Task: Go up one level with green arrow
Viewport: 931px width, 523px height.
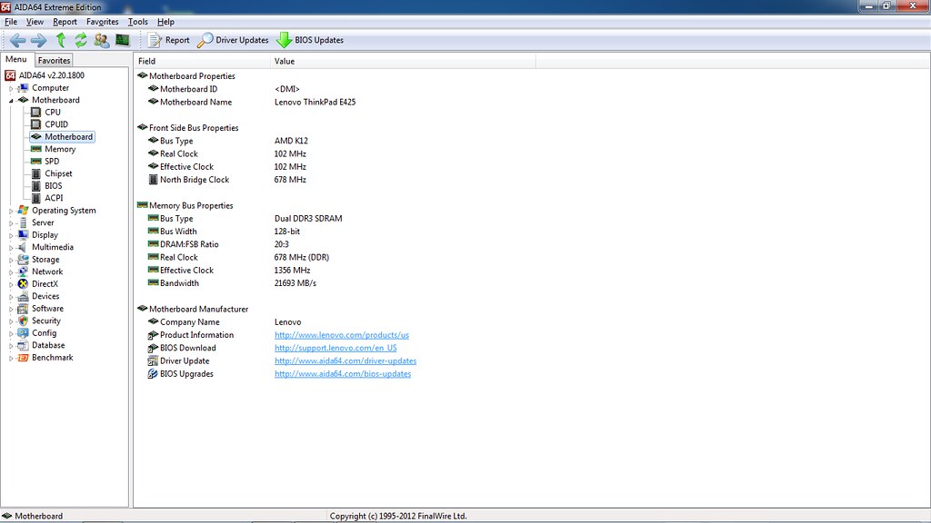Action: (61, 40)
